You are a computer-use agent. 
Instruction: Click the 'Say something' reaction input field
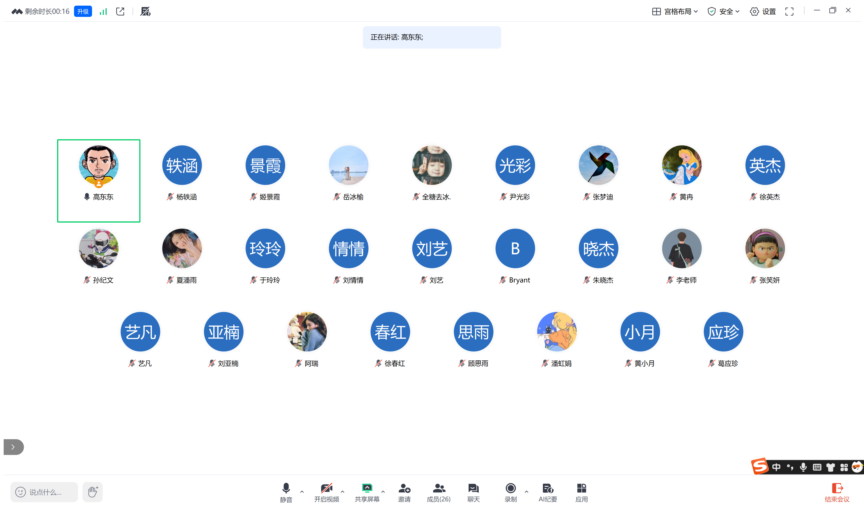click(44, 492)
